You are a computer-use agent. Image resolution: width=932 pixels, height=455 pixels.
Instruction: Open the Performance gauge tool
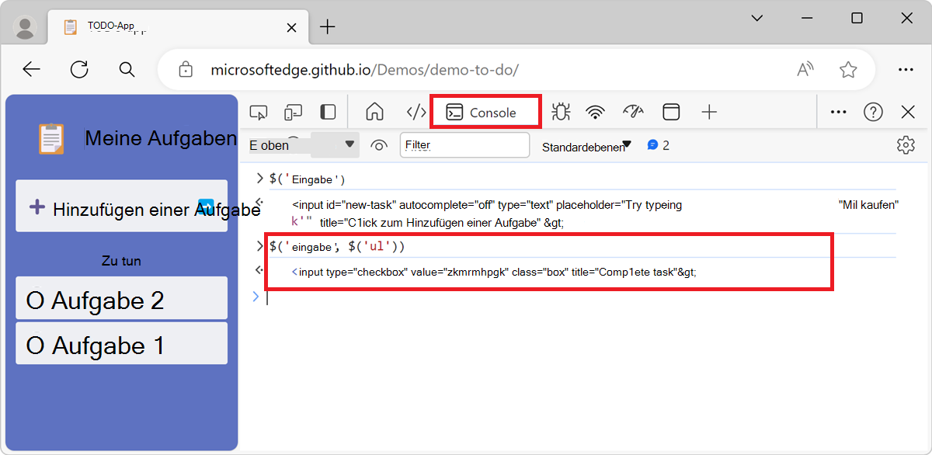tap(634, 113)
